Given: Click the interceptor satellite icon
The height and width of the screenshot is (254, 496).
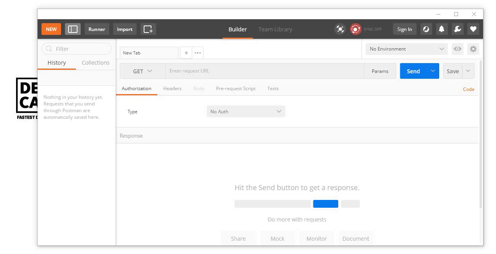Looking at the screenshot, I should pyautogui.click(x=340, y=29).
